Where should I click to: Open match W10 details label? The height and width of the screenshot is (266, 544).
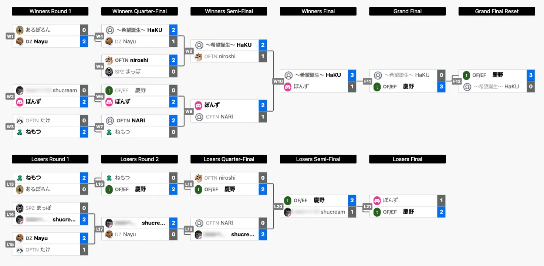coord(278,81)
